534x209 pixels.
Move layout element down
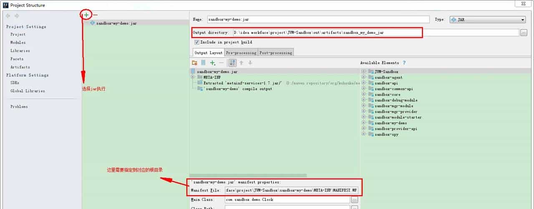coord(250,63)
